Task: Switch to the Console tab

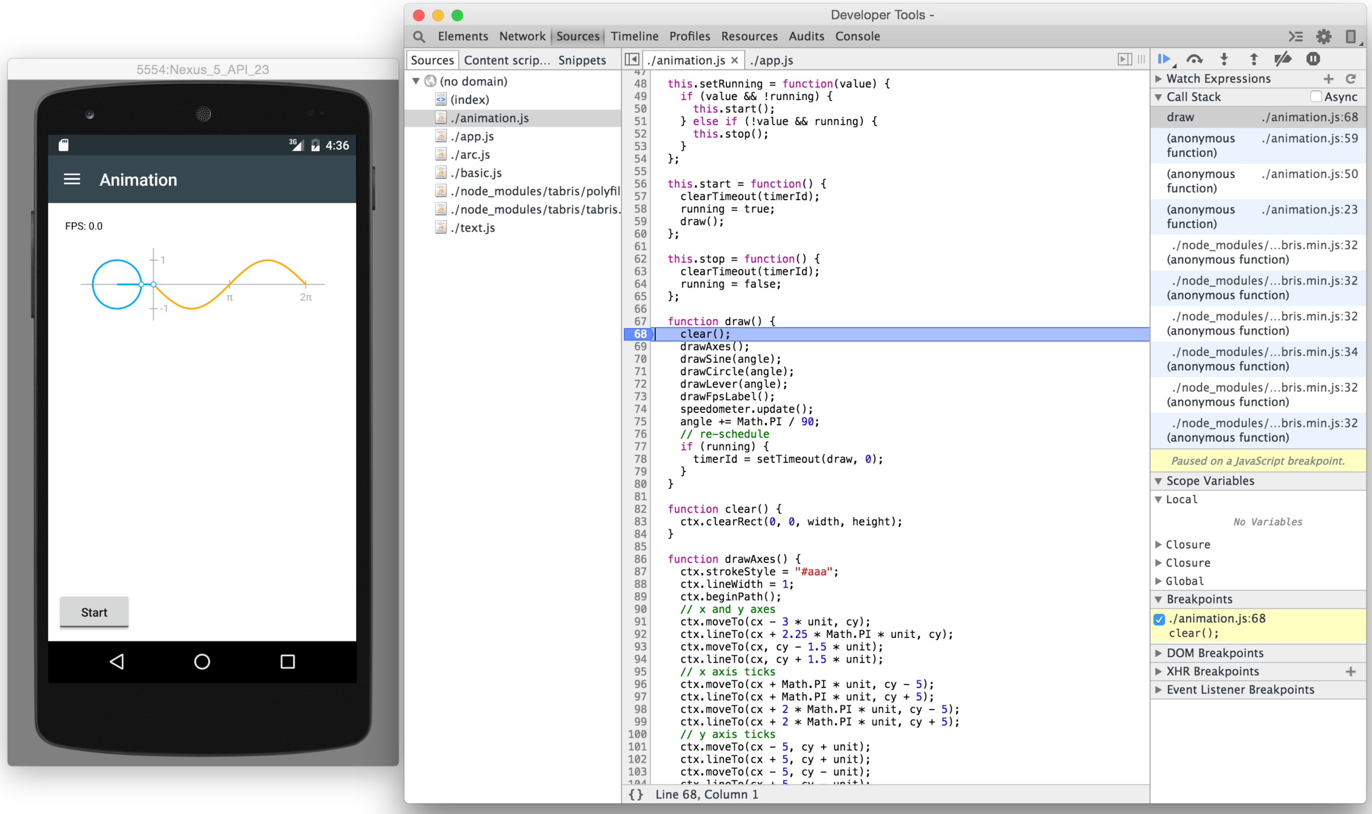Action: click(857, 36)
